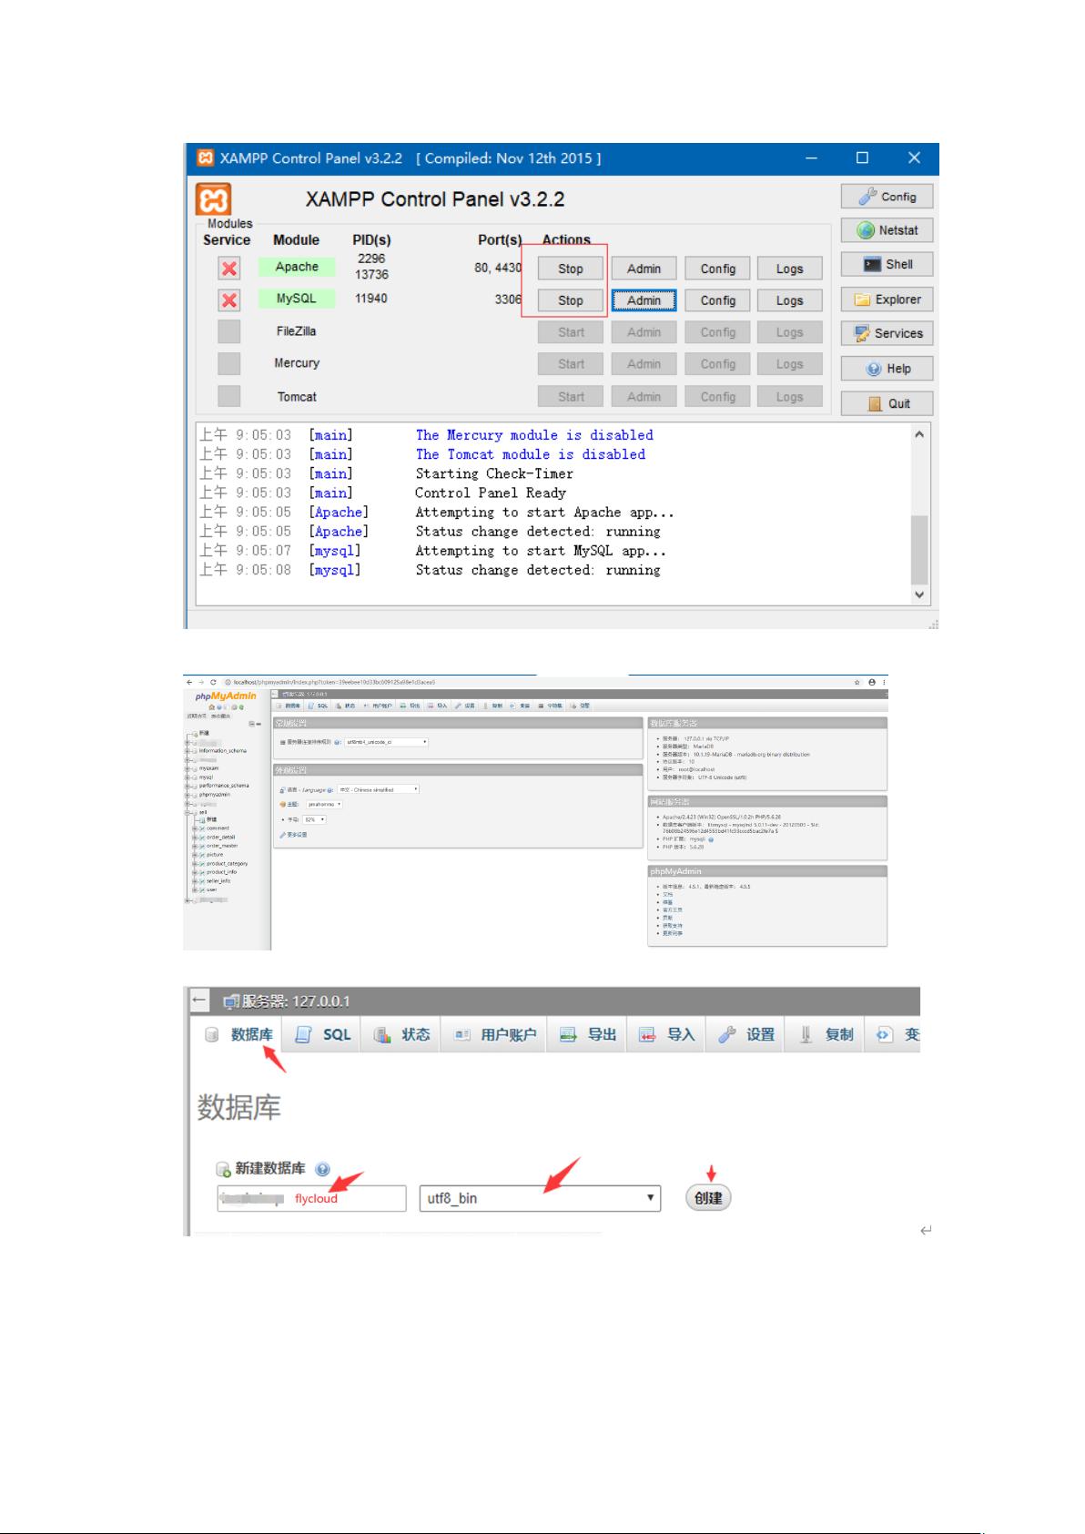Click the 创建 button to create database
Viewport: 1085px width, 1534px height.
pyautogui.click(x=708, y=1198)
